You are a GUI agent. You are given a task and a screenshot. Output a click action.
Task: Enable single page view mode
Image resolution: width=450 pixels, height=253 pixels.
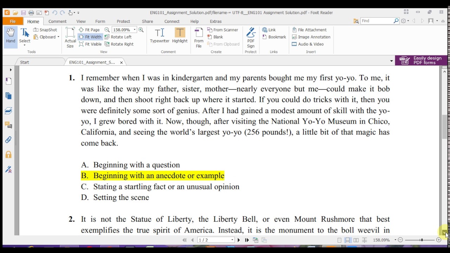point(339,240)
